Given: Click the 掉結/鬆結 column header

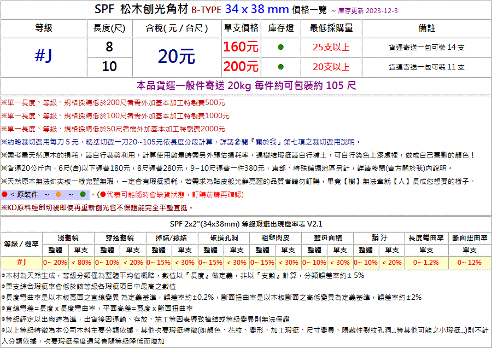Looking at the screenshot, I should [x=172, y=238].
